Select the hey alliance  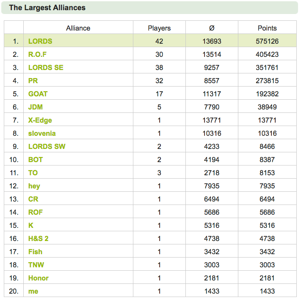click(34, 186)
